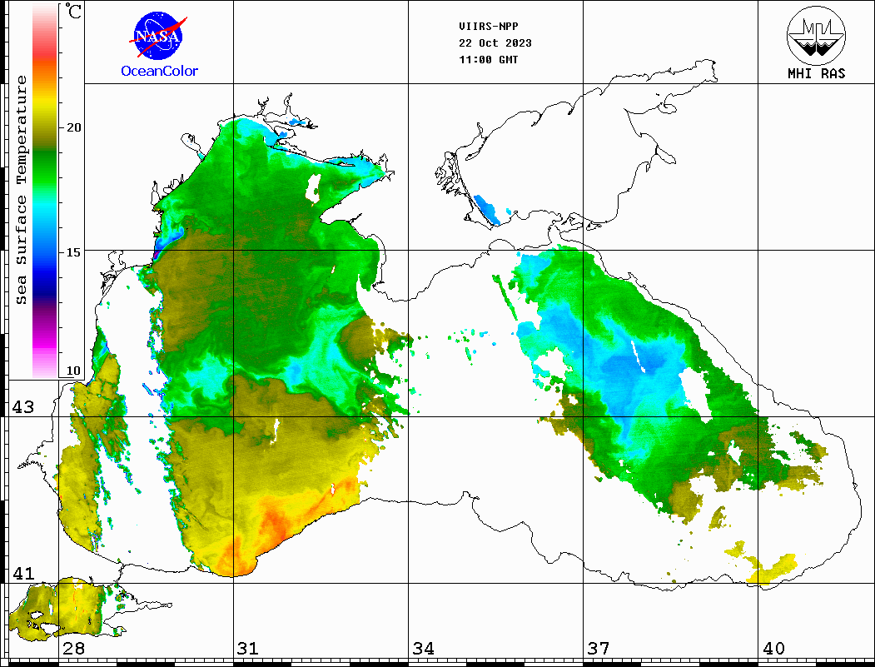The image size is (875, 667).
Task: Click the 10 mark on temperature scale
Action: click(73, 371)
